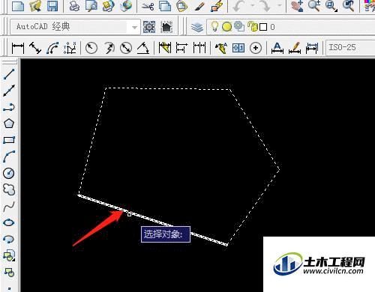
Task: Open the layer list showing layer 0
Action: click(x=291, y=27)
